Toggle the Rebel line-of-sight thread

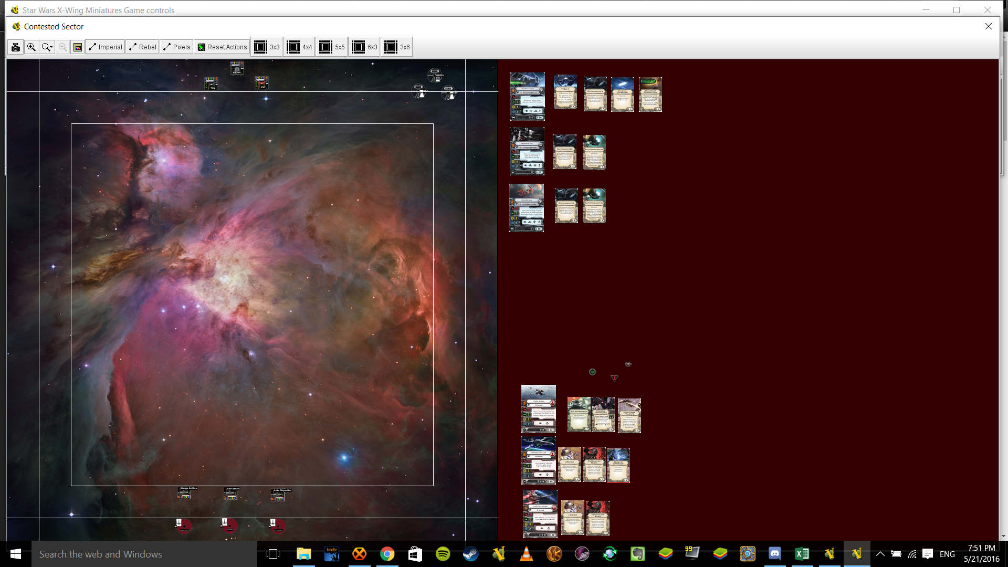(x=143, y=47)
